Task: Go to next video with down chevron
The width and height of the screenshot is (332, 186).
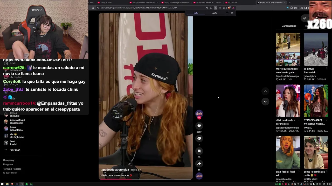Action: coord(265,102)
